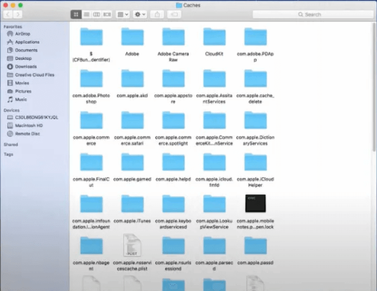Select the com.apple.cache_delete folder

[x=255, y=79]
